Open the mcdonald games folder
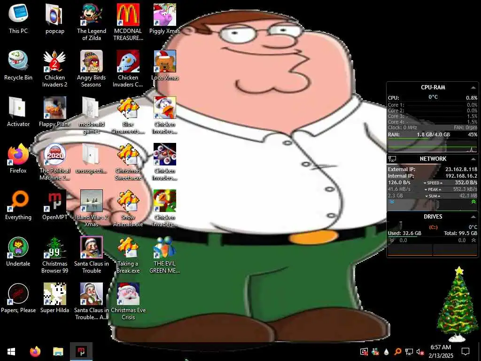The image size is (481, 361). 92,115
